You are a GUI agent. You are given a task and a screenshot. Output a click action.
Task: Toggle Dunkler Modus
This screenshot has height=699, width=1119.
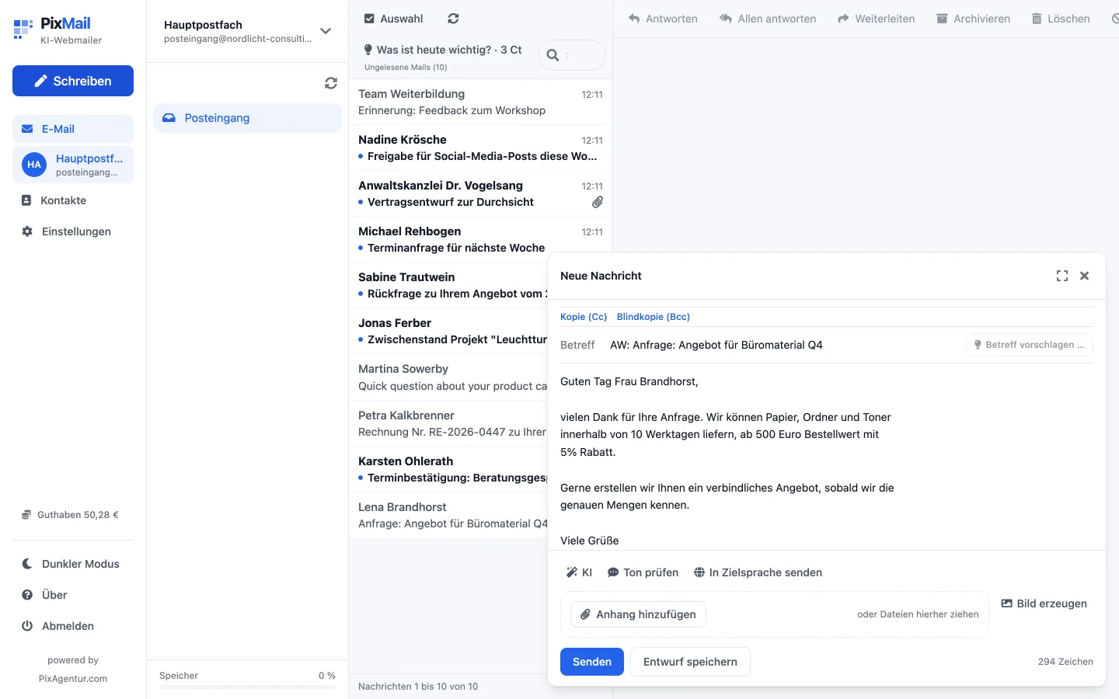(x=73, y=564)
